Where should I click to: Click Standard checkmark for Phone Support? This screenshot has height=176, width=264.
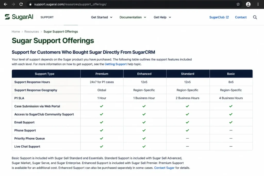tap(187, 130)
